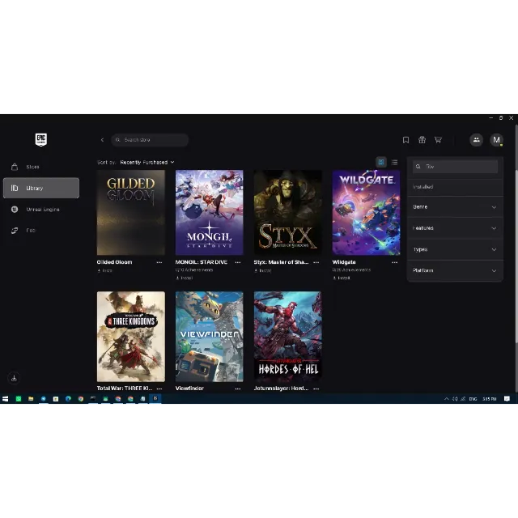Image resolution: width=518 pixels, height=518 pixels.
Task: Expand the Types filter
Action: 455,249
